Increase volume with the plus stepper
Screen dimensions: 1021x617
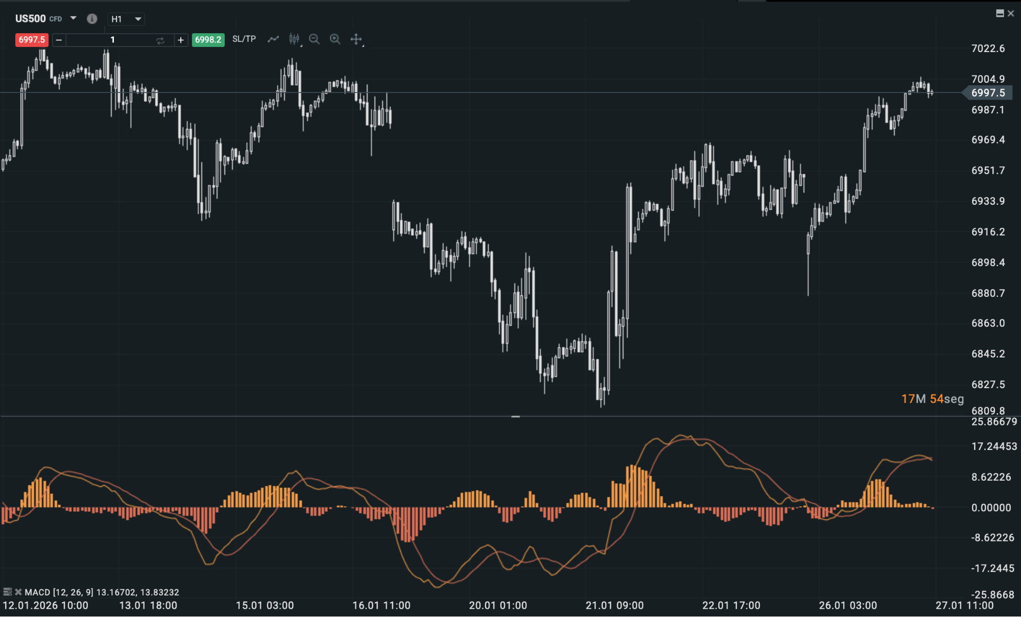click(x=181, y=40)
